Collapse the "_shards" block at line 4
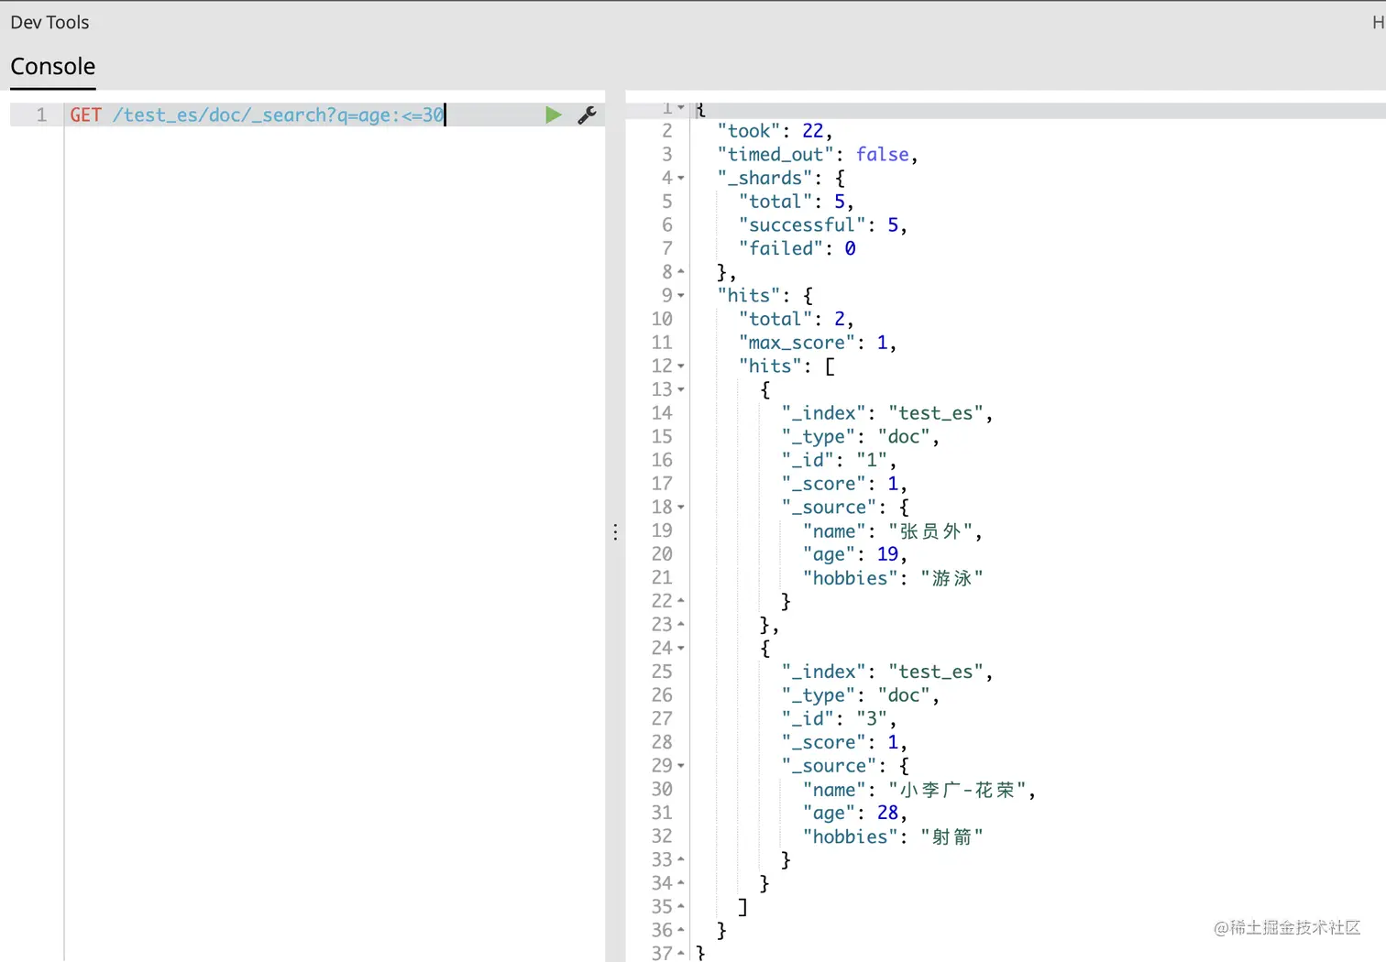This screenshot has height=962, width=1386. (681, 178)
